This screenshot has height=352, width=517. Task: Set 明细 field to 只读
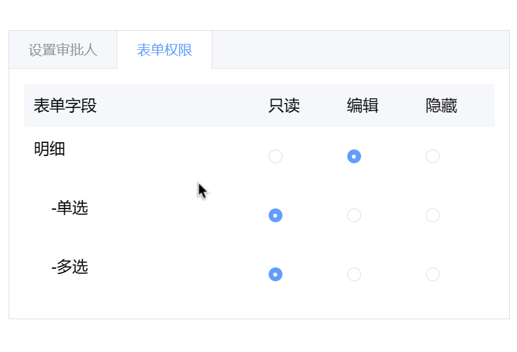point(275,157)
